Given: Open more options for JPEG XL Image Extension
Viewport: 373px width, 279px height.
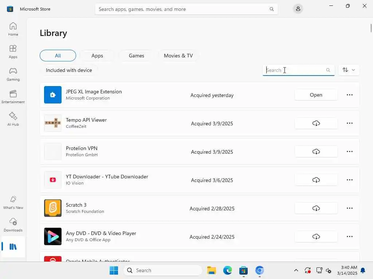Looking at the screenshot, I should pos(349,95).
